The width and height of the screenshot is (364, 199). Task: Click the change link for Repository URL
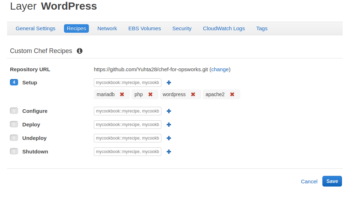[x=220, y=69]
